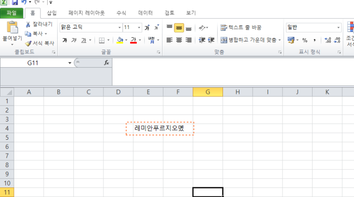Select row 4 header

[7, 128]
